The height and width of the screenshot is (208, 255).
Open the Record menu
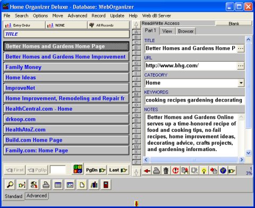[98, 15]
